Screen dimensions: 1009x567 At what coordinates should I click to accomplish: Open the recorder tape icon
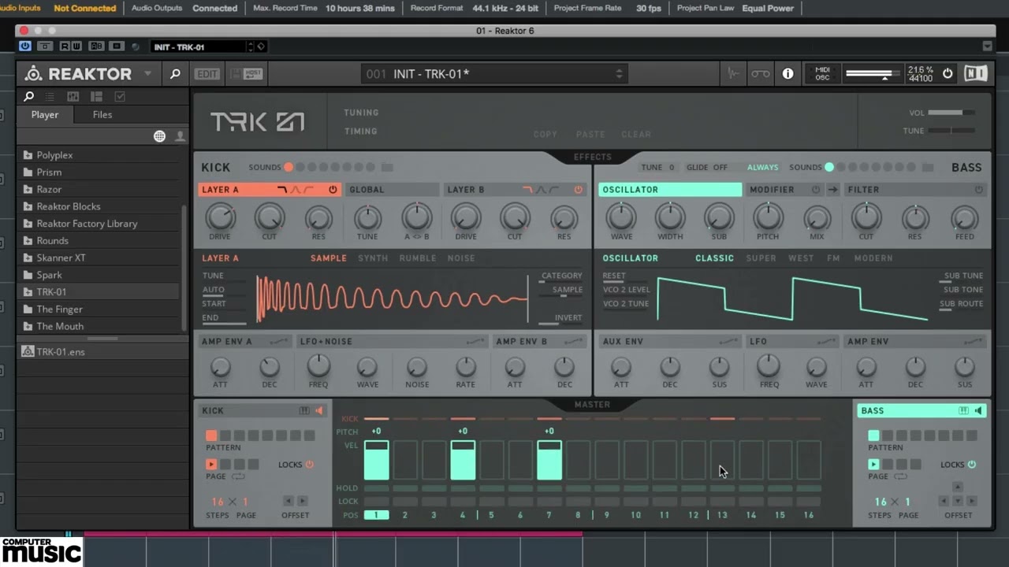pos(760,74)
